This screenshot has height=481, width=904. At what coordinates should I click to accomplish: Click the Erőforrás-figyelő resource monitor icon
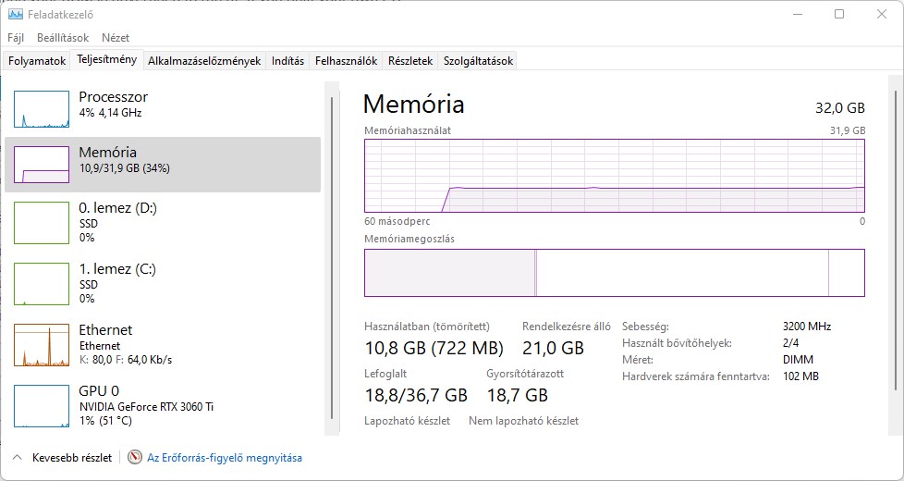[x=135, y=457]
